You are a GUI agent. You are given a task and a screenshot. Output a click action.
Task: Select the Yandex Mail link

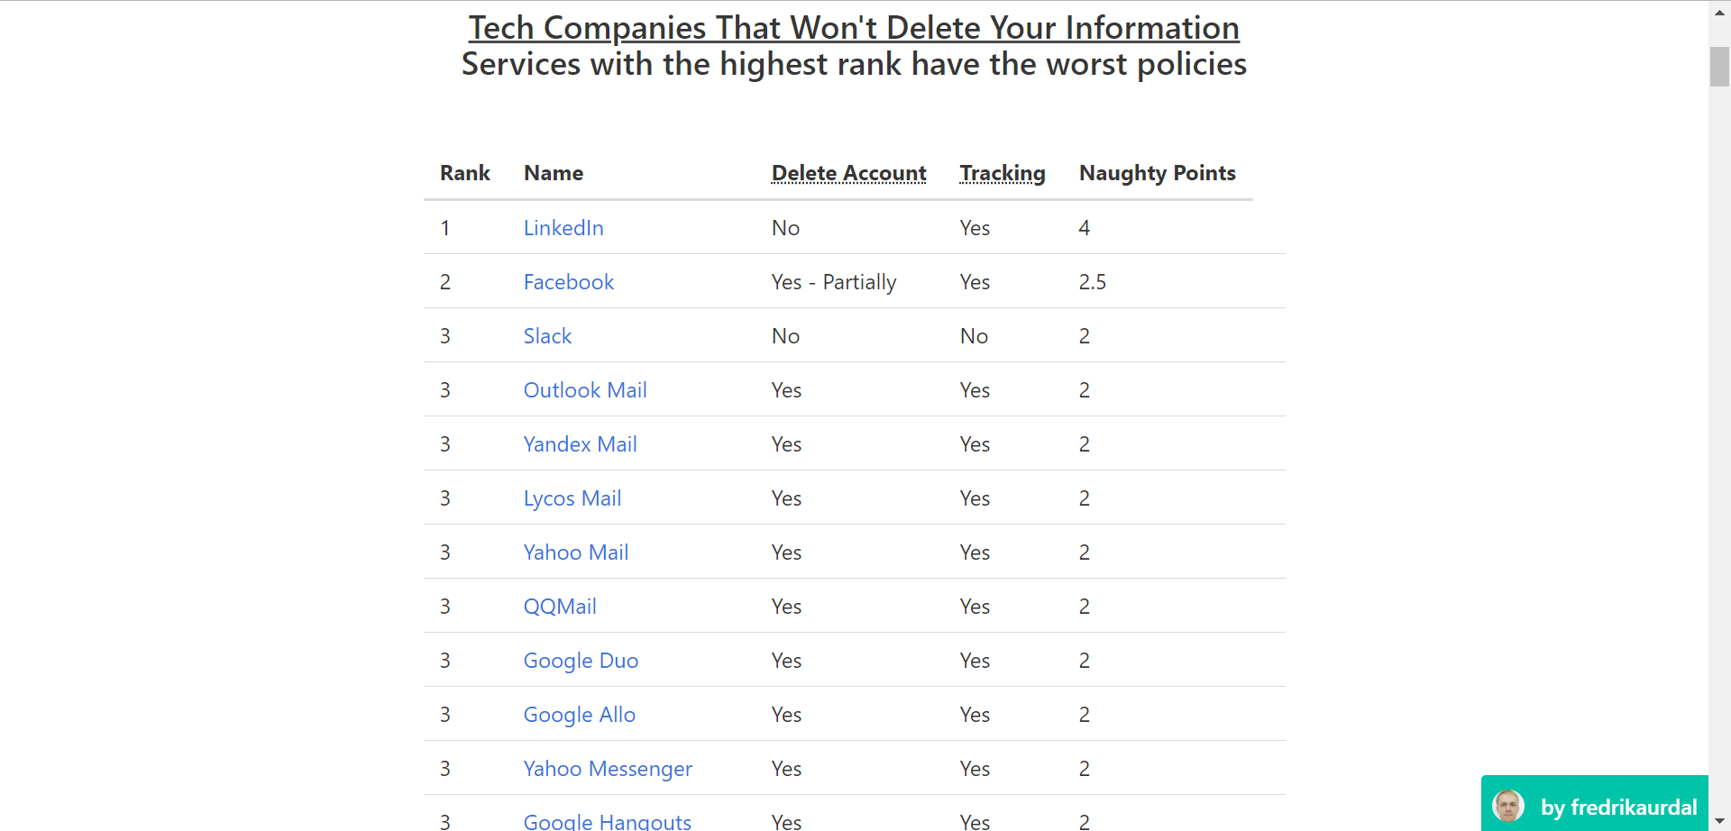coord(581,444)
